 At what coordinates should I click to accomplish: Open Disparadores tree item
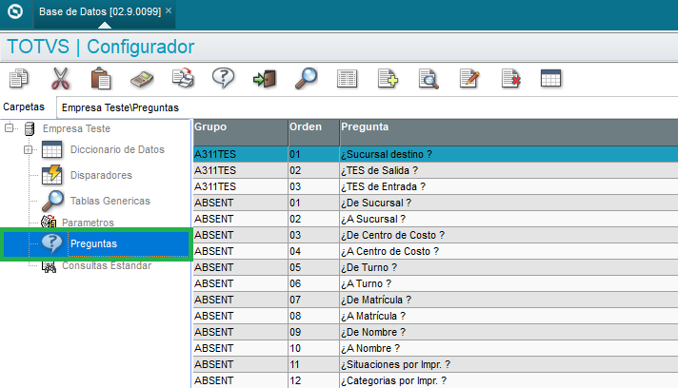point(101,175)
